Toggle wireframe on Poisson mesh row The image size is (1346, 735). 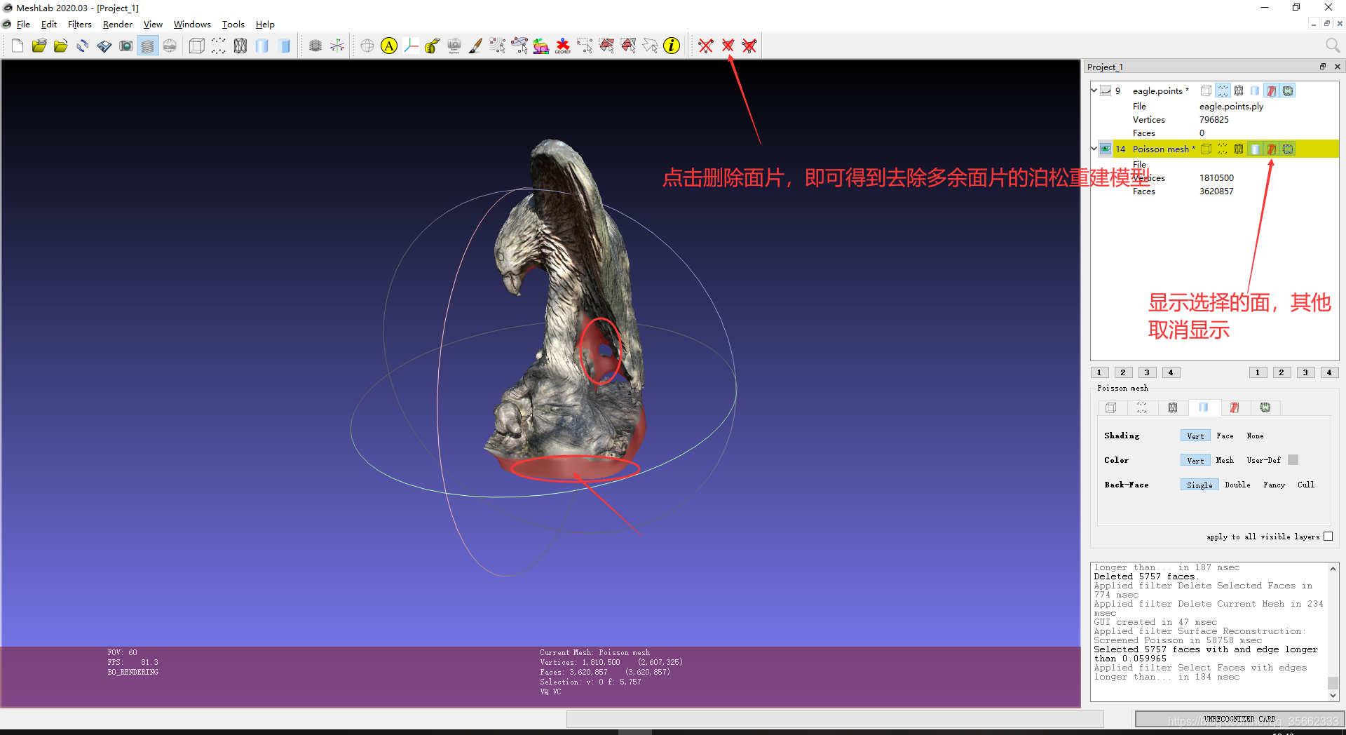(x=1239, y=149)
